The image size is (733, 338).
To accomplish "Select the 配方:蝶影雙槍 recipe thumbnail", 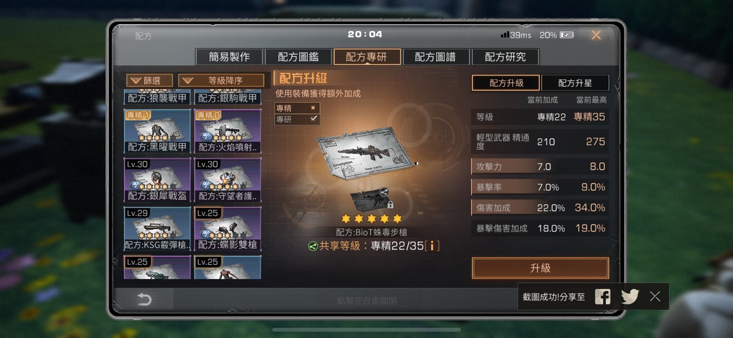I will click(x=228, y=229).
